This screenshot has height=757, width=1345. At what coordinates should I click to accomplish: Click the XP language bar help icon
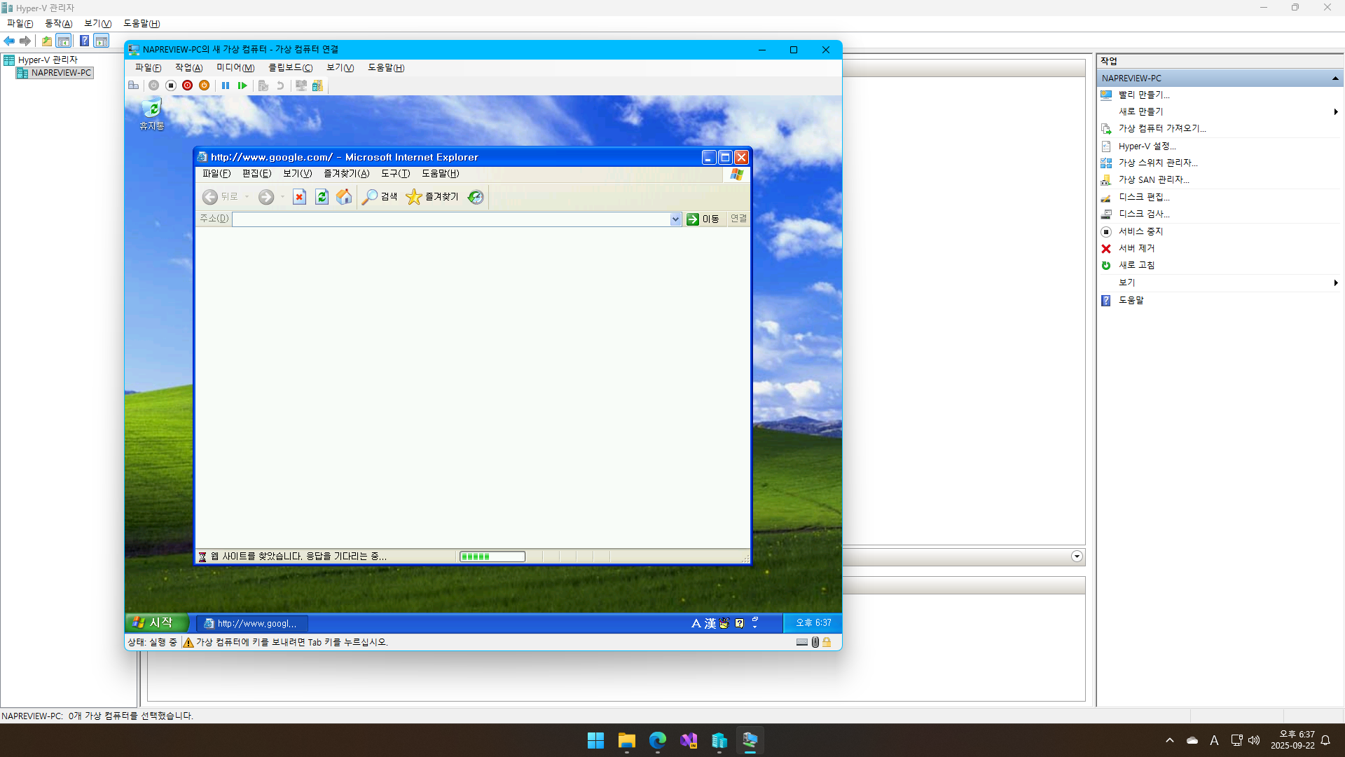[739, 623]
